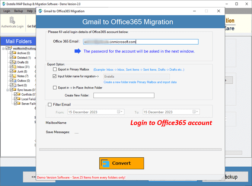Image resolution: width=252 pixels, height=186 pixels.
Task: Open the To date calendar picker
Action: click(195, 112)
